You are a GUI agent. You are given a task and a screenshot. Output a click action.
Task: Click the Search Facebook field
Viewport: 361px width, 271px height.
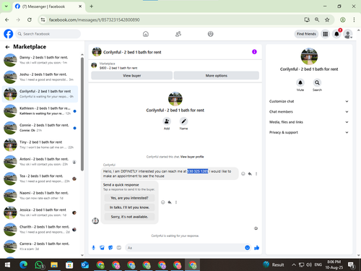coord(48,34)
